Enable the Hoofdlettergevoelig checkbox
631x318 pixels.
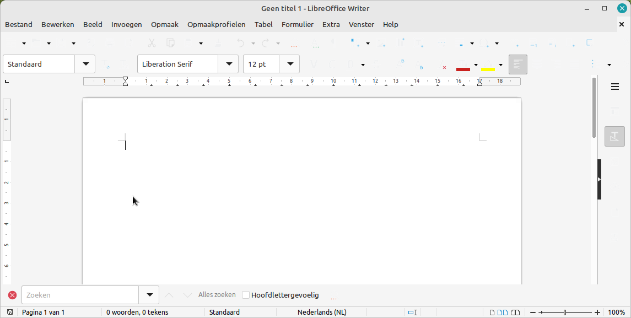(246, 294)
